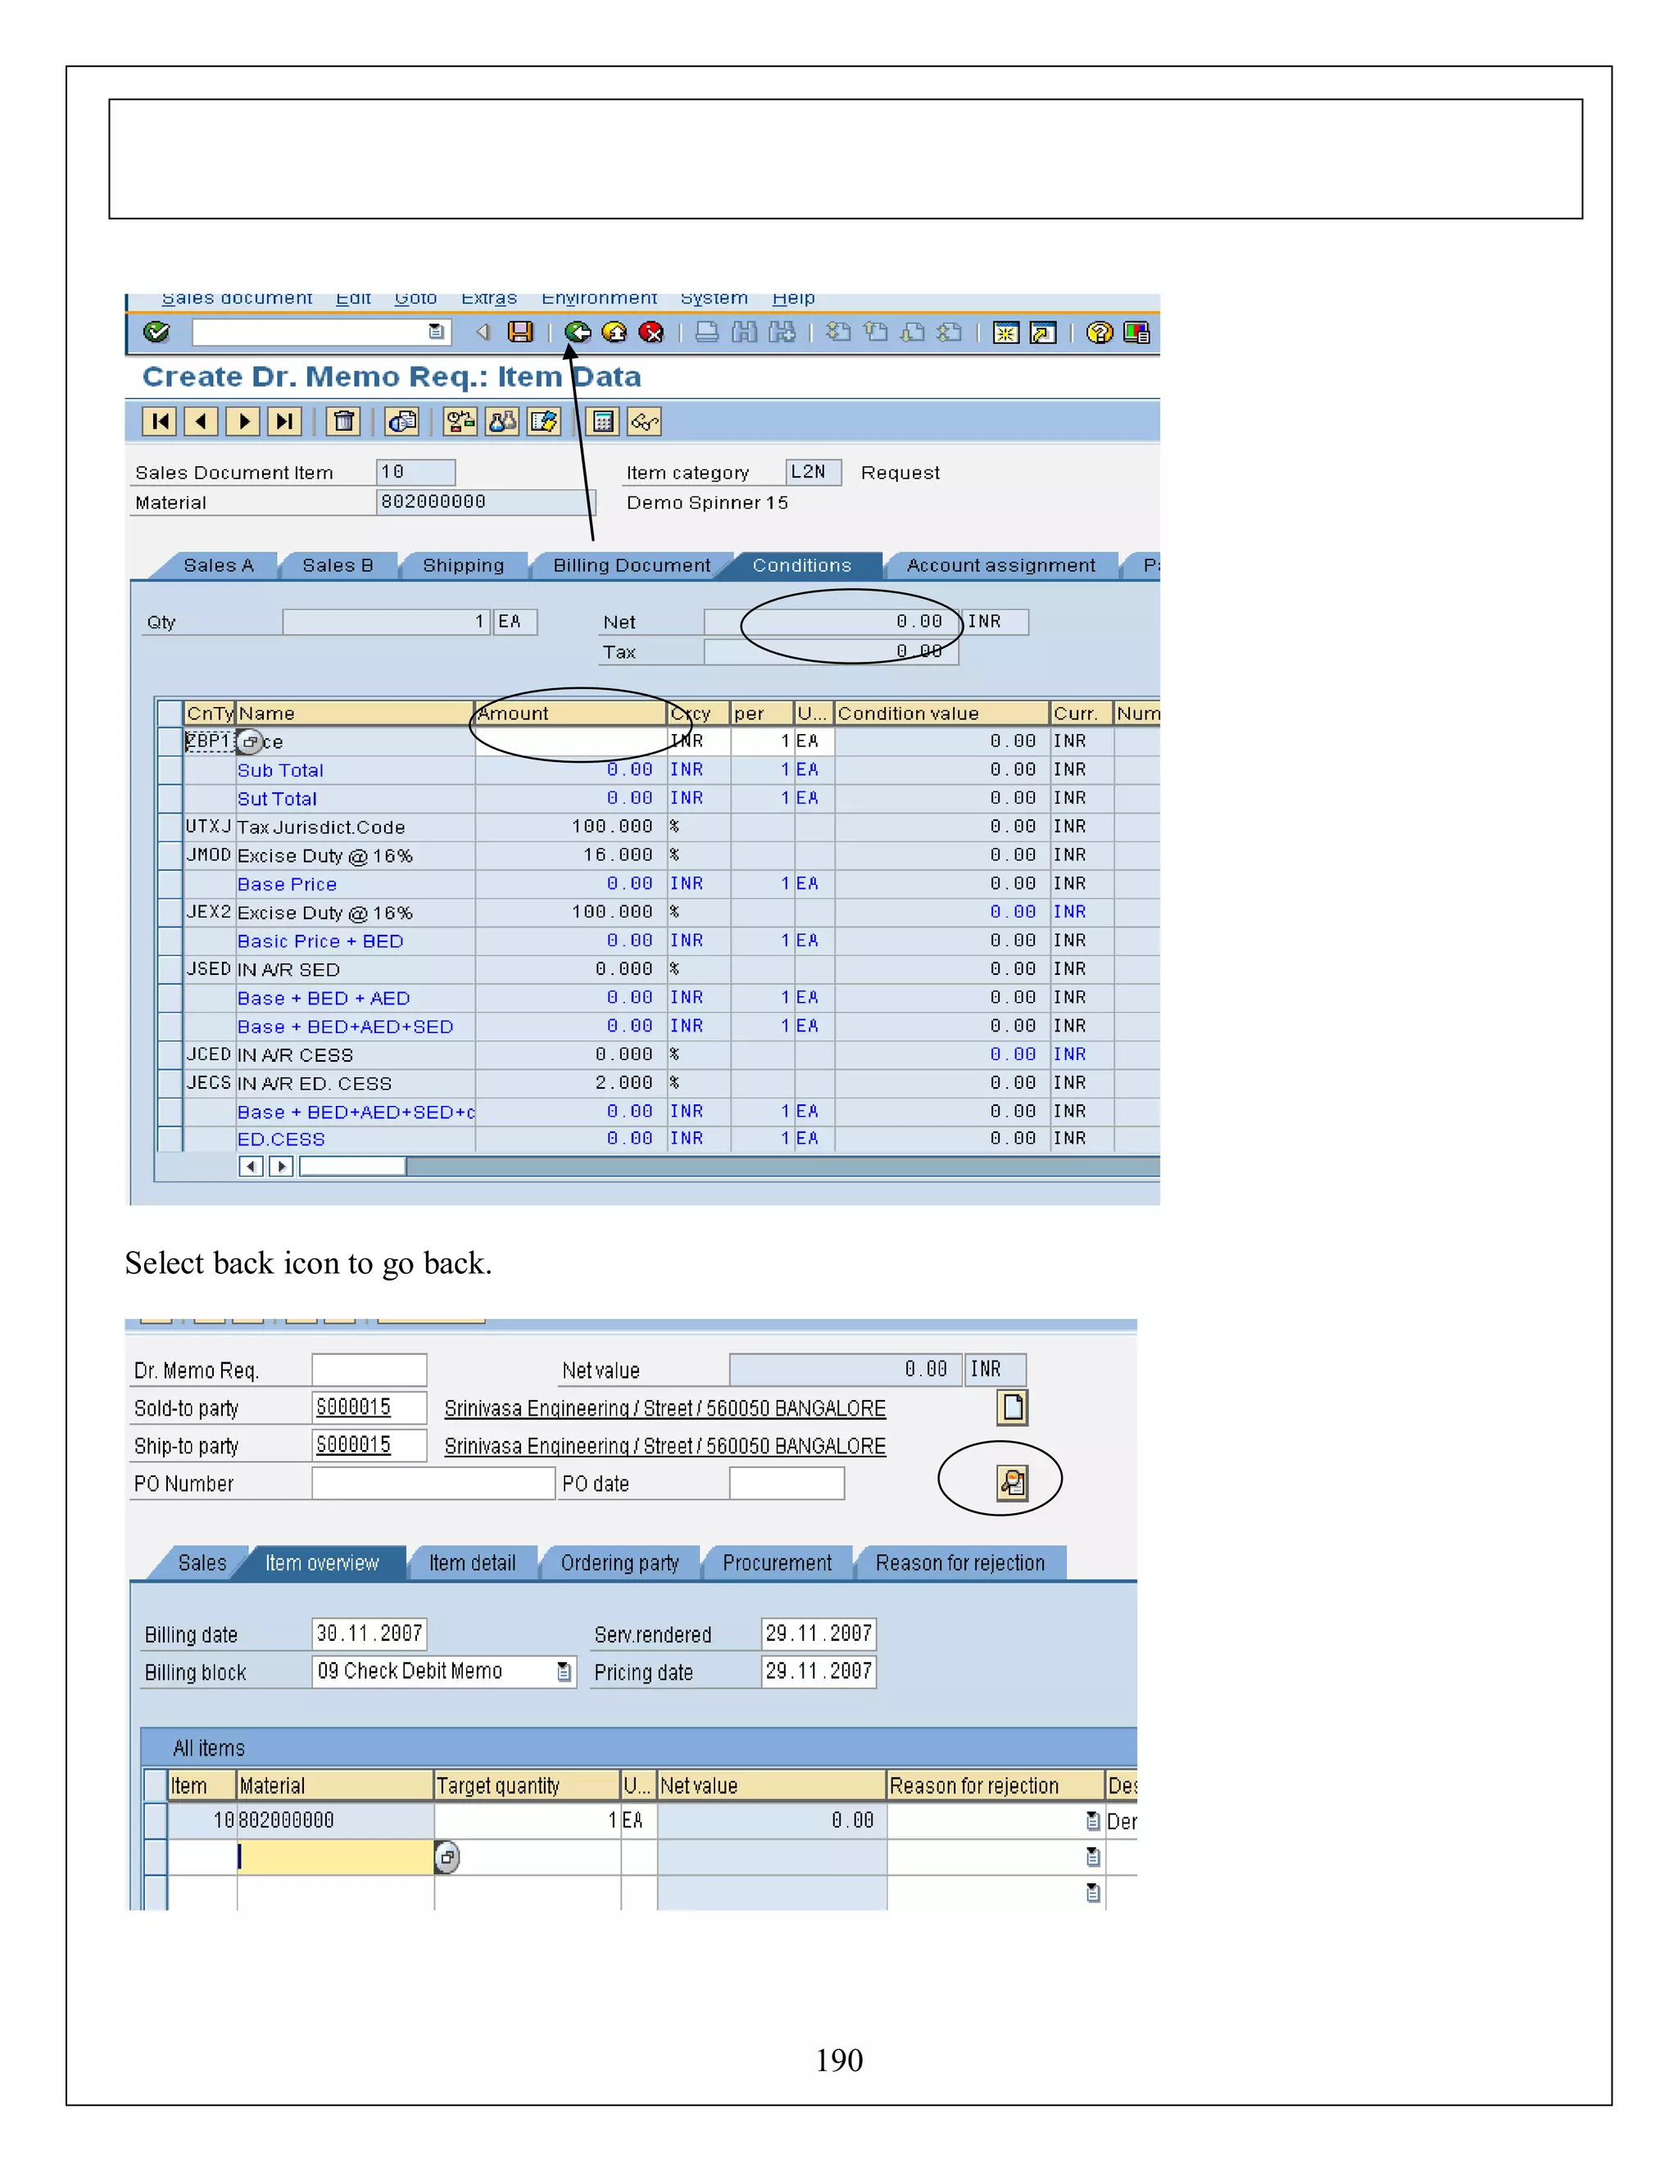This screenshot has height=2171, width=1678.
Task: Click the Delete item trash icon
Action: coord(344,421)
